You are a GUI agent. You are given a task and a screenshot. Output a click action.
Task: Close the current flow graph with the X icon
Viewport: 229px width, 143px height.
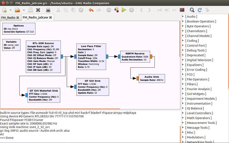click(x=38, y=10)
